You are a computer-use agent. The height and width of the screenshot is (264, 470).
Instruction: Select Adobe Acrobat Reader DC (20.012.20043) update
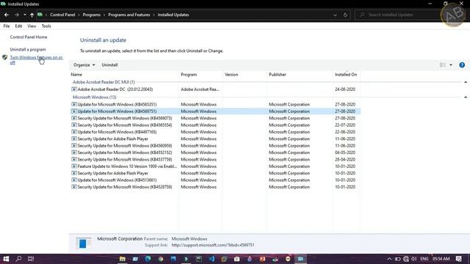[215, 89]
